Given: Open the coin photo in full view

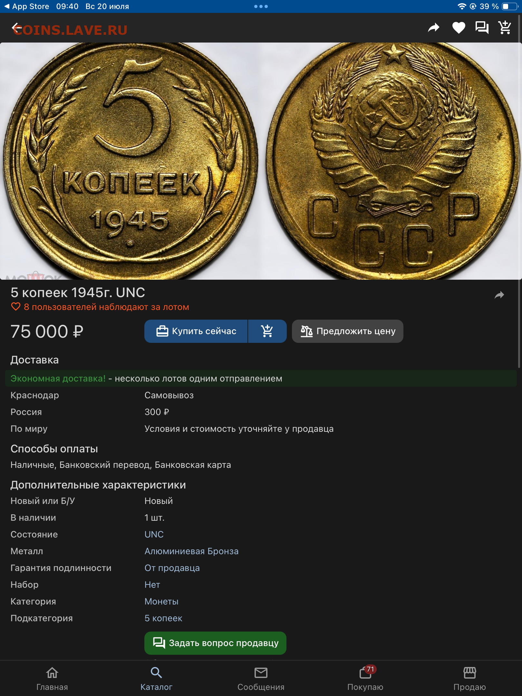Looking at the screenshot, I should coord(261,161).
